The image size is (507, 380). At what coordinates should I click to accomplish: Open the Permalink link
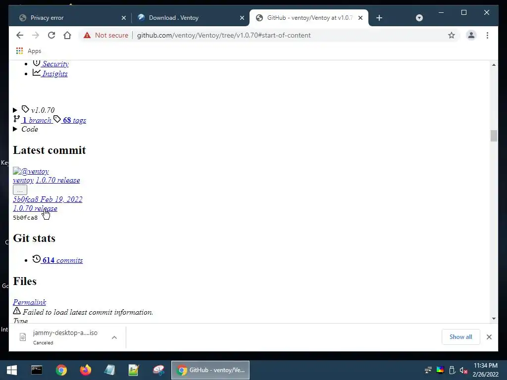point(29,302)
